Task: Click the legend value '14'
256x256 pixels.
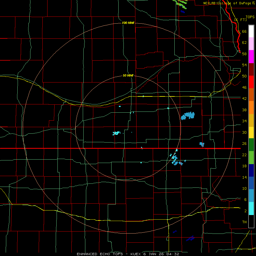Action: pos(244,177)
